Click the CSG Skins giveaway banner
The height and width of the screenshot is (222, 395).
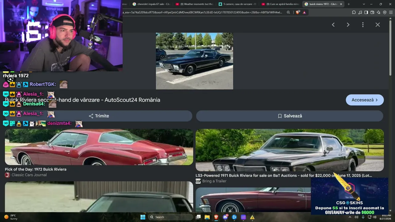(349, 196)
